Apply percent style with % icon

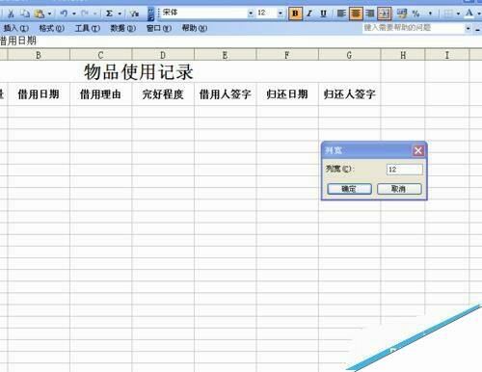pyautogui.click(x=416, y=13)
